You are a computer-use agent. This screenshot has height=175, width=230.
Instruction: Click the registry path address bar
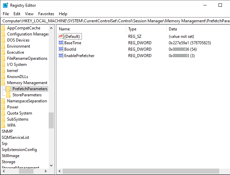click(x=115, y=21)
